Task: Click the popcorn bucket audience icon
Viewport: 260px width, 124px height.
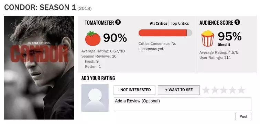Action: point(208,38)
